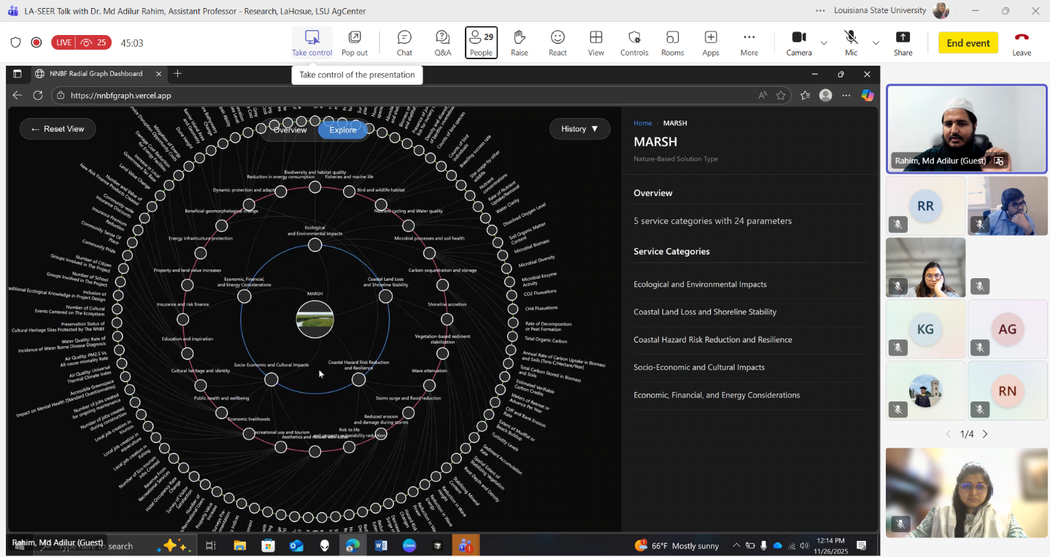Screen dimensions: 1050x557
Task: Open the Share content tray
Action: pos(903,42)
